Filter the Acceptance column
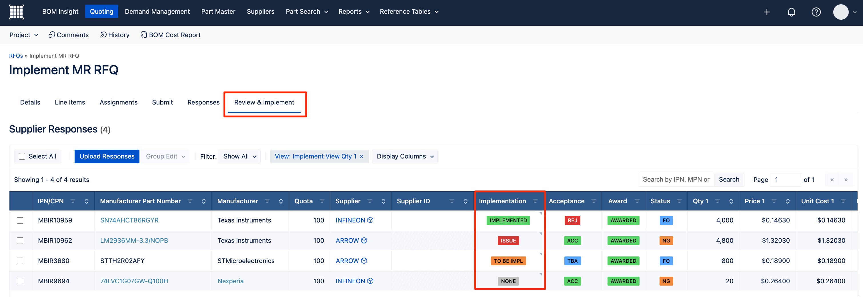This screenshot has width=863, height=297. coord(594,201)
